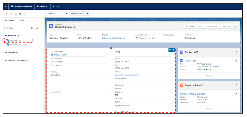Click edit pencil for Account Name field
Screen dimensions: 247x117
pos(106,61)
